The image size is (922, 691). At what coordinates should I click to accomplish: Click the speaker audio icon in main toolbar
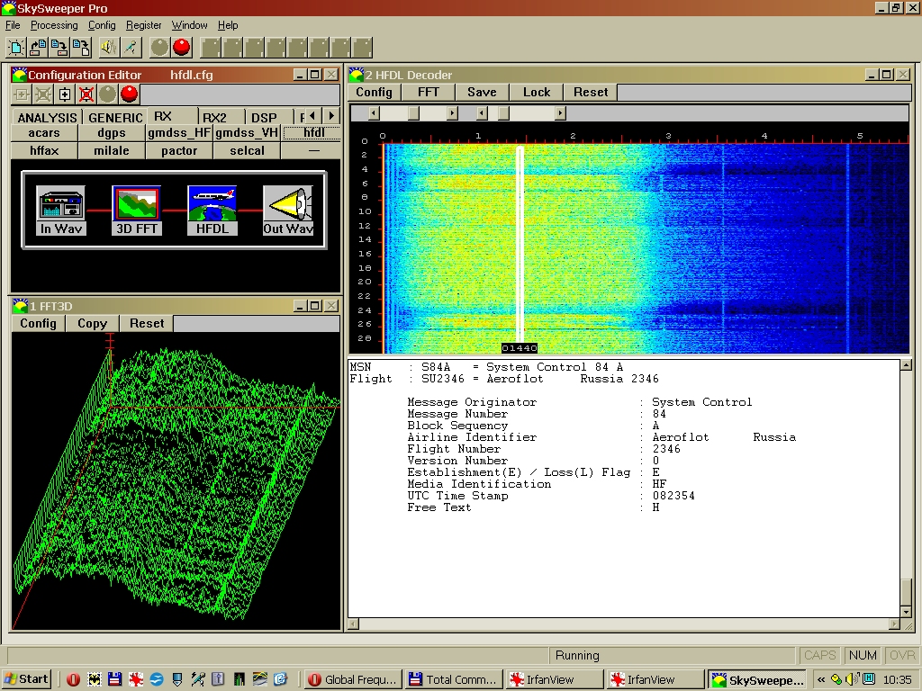[x=108, y=48]
